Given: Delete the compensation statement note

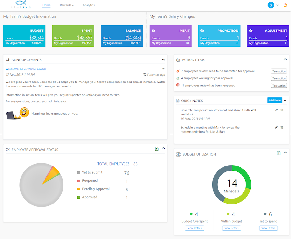Looking at the screenshot, I should pos(282,110).
